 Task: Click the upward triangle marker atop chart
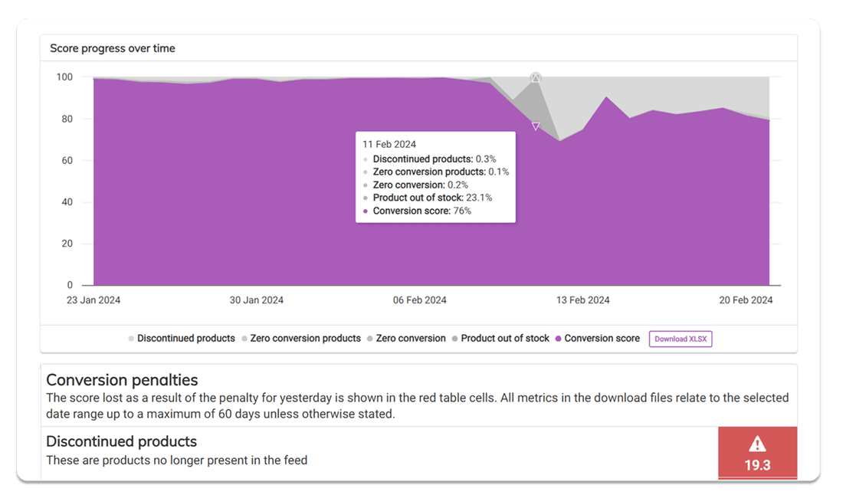(x=536, y=77)
